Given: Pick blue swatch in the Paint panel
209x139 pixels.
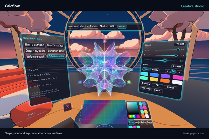Looking at the screenshot, I should pyautogui.click(x=154, y=75).
